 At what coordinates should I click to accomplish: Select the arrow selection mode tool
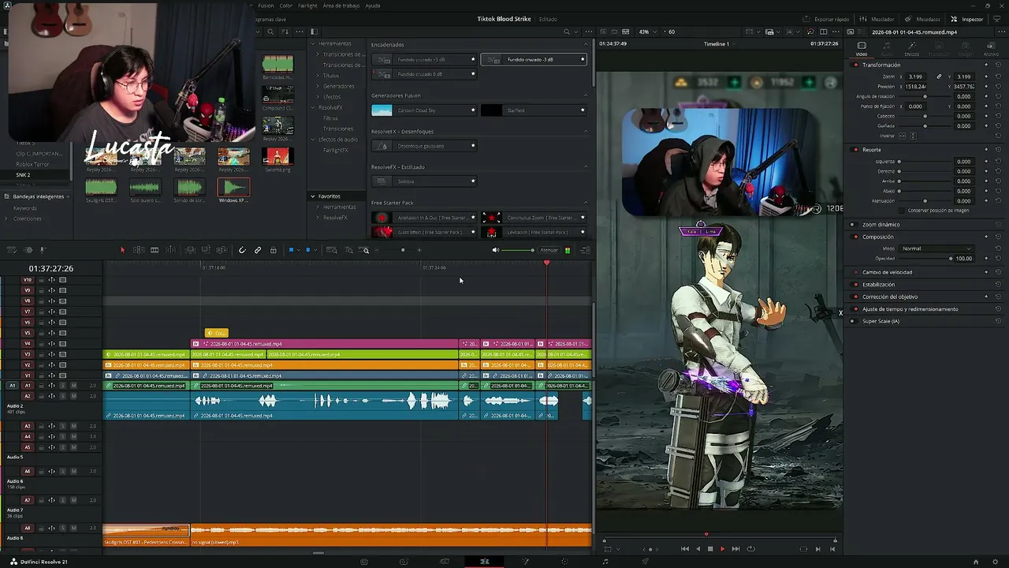[122, 250]
